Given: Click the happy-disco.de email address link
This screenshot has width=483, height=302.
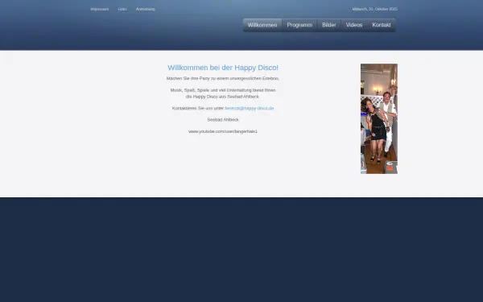Looking at the screenshot, I should 250,108.
